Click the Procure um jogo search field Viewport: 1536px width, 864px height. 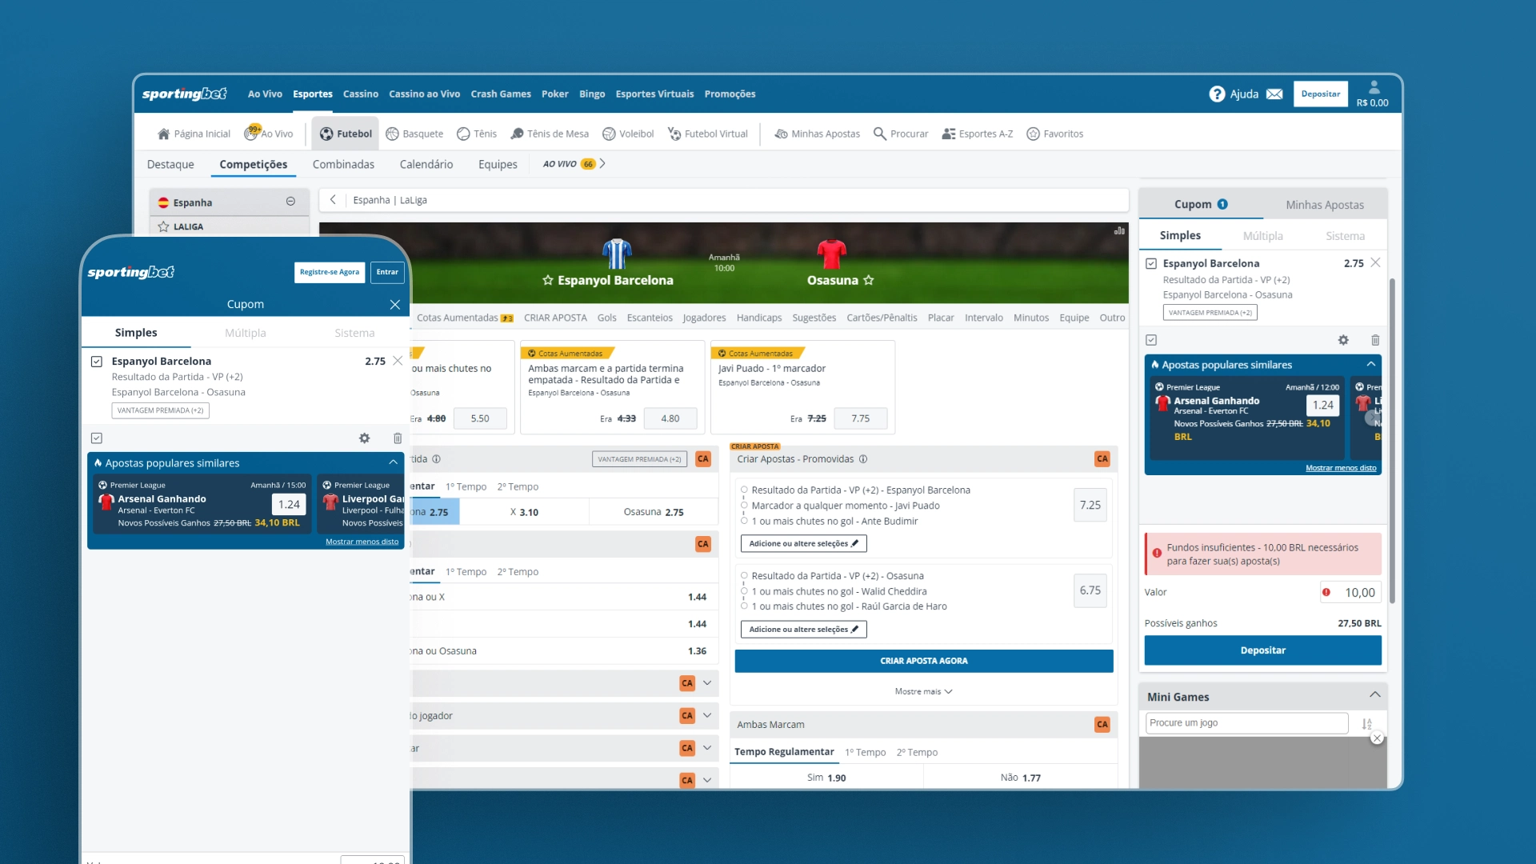point(1246,722)
